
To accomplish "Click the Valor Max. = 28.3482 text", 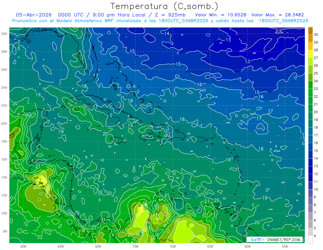I will click(278, 15).
